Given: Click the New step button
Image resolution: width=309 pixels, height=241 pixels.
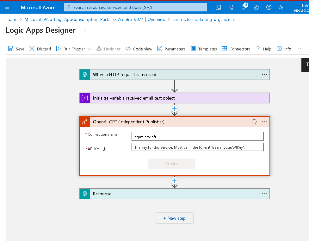Looking at the screenshot, I should (x=174, y=218).
